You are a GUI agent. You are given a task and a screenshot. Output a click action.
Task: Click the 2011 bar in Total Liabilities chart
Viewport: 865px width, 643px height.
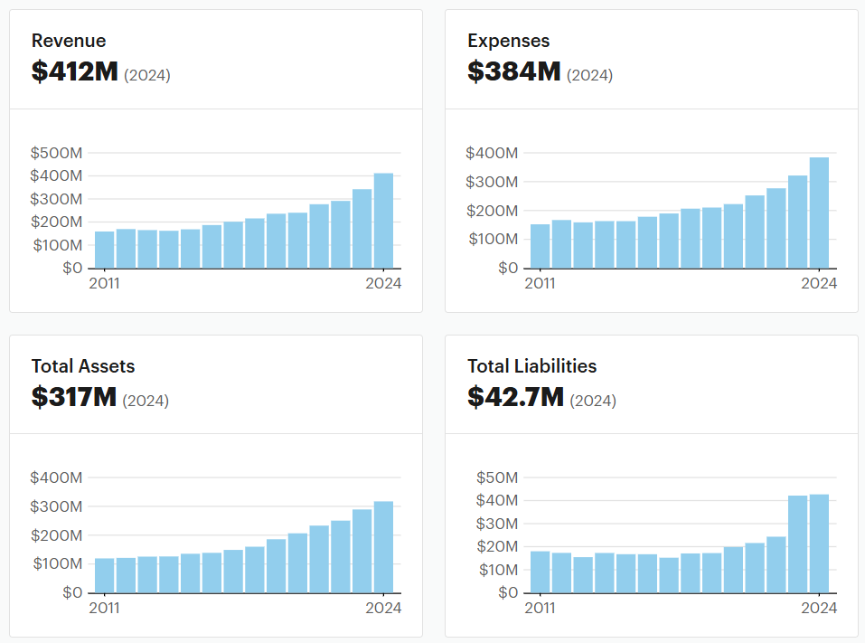(541, 572)
